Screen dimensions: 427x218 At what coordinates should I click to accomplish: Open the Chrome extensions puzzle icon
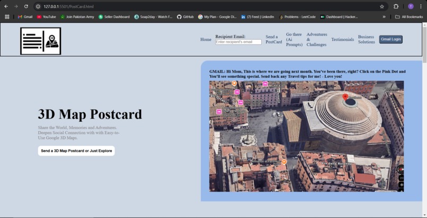396,6
